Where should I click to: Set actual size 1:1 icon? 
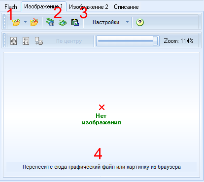(x=26, y=41)
